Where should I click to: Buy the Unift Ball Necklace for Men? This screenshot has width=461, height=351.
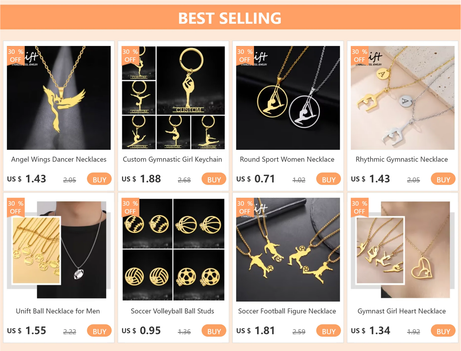coord(99,331)
